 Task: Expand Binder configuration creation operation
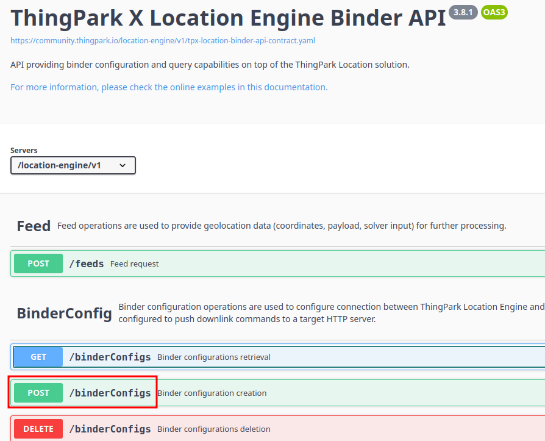(x=278, y=393)
